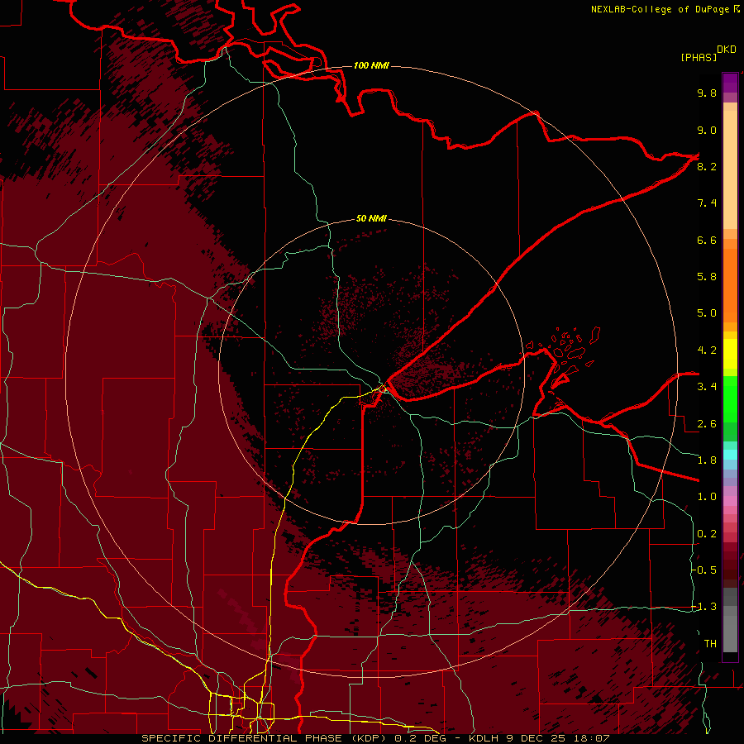
Task: Click the -1.3 legend value
Action: pyautogui.click(x=704, y=607)
